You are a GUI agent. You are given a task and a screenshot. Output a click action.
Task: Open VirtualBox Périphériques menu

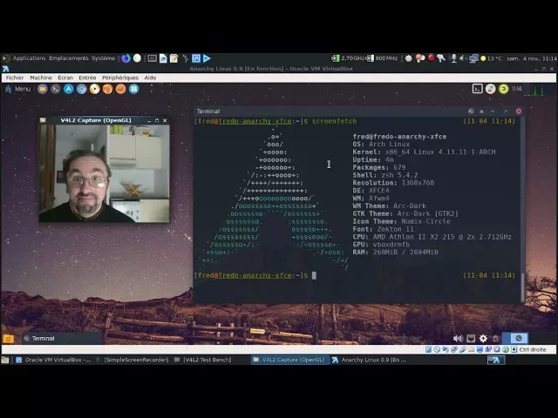click(x=120, y=78)
